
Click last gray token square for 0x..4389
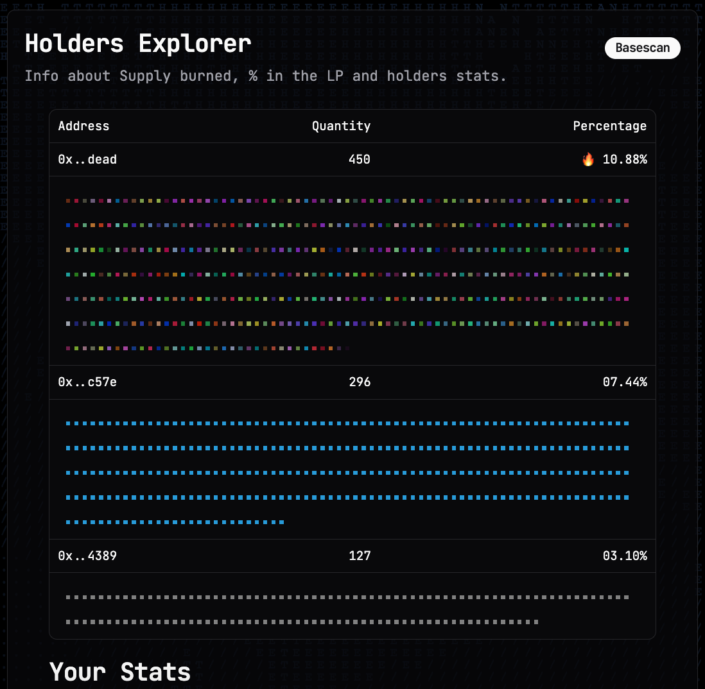(536, 622)
